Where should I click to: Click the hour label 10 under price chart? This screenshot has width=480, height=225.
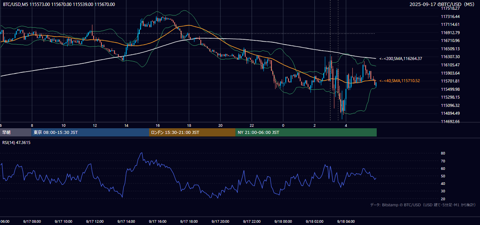(x=63, y=125)
